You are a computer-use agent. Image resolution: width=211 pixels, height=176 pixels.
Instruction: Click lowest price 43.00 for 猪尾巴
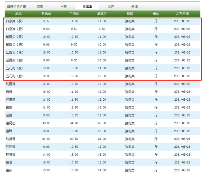(46, 123)
